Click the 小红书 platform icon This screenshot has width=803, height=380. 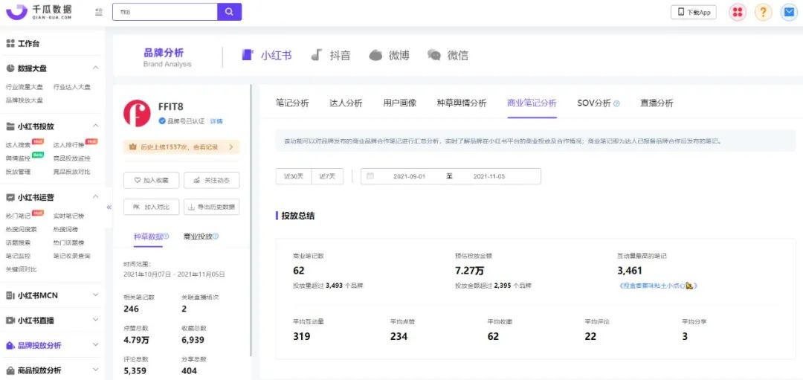pyautogui.click(x=248, y=55)
